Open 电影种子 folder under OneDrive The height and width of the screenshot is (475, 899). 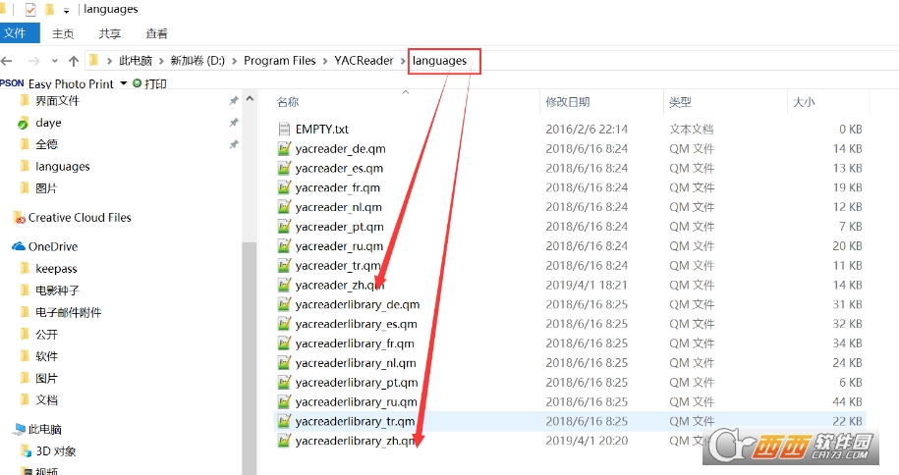tap(57, 290)
